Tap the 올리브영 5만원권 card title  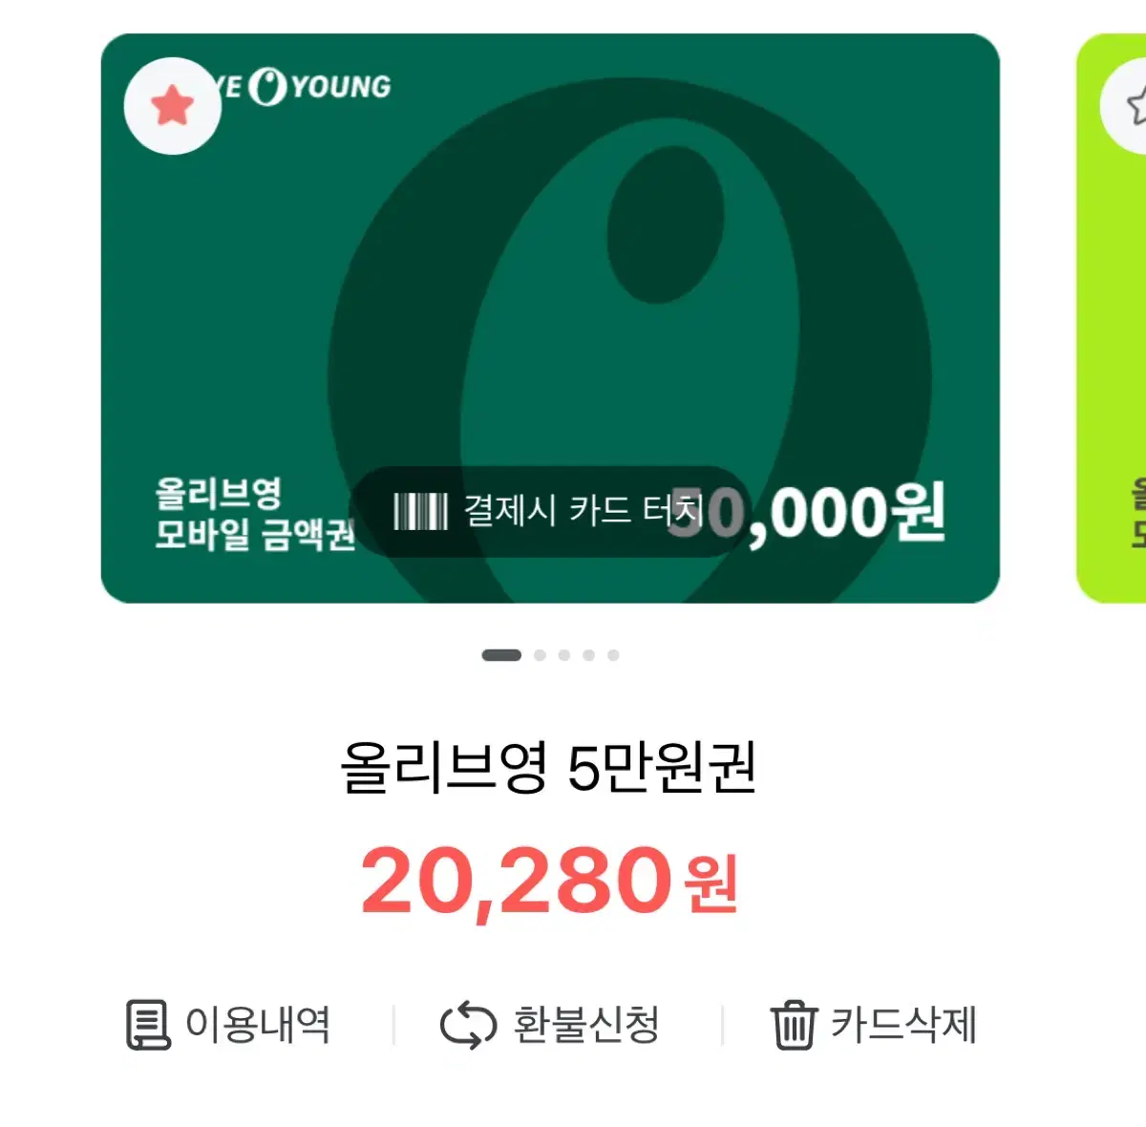549,767
